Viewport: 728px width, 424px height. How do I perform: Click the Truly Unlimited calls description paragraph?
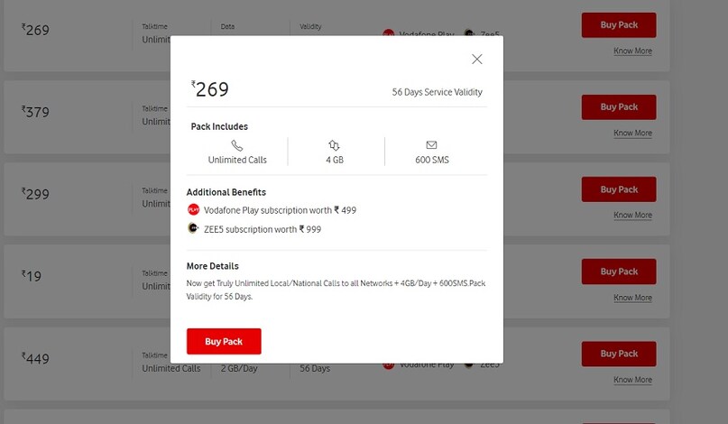coord(336,290)
